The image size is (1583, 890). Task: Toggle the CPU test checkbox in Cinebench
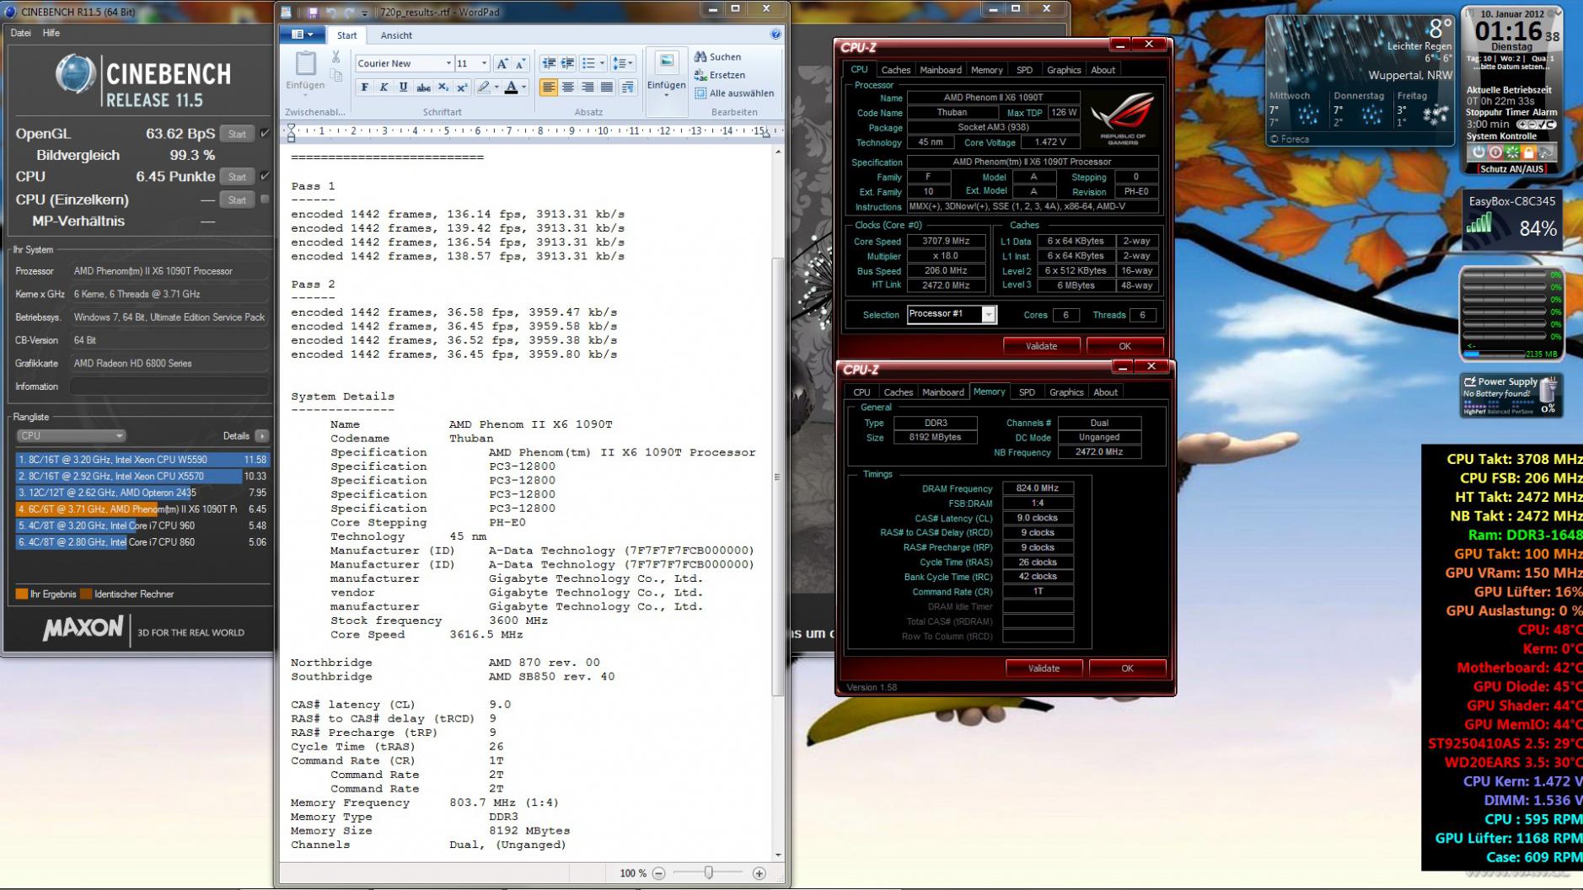pos(265,176)
